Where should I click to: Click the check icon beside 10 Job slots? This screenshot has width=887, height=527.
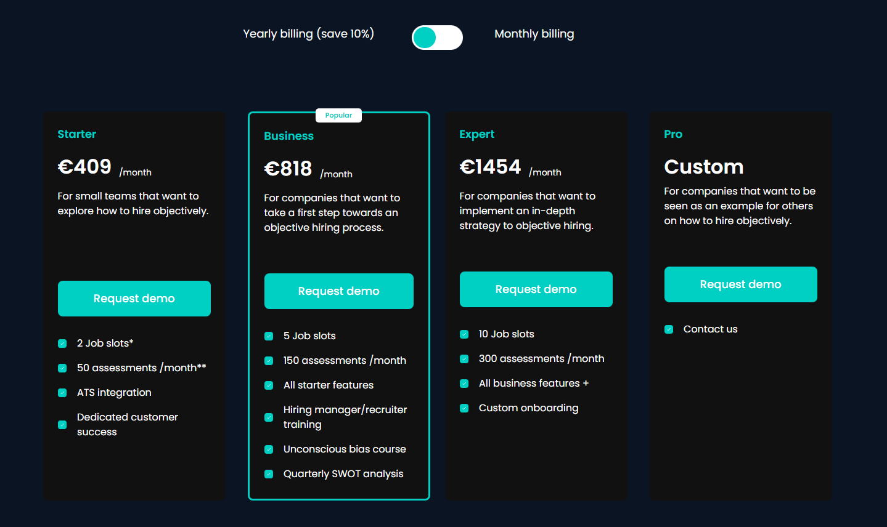464,334
